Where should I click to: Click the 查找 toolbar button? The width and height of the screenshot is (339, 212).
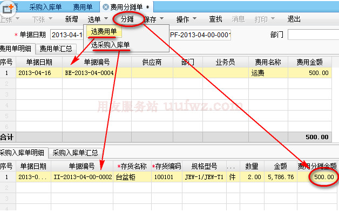[215, 19]
